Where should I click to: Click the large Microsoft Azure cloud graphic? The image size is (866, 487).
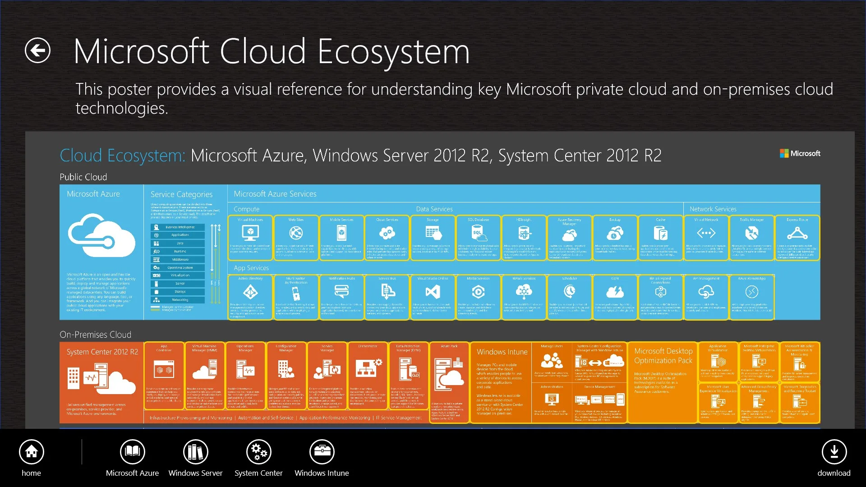[101, 235]
